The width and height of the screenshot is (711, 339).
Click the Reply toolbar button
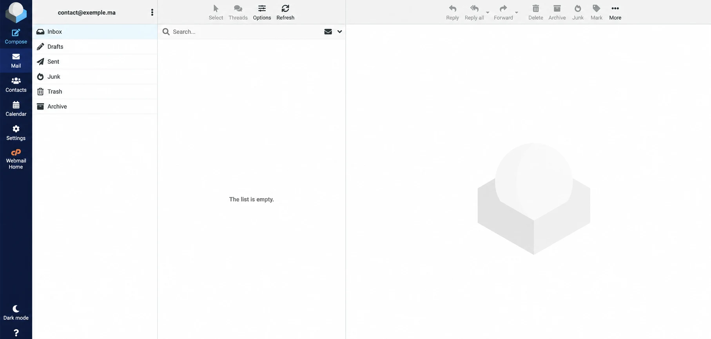(x=452, y=13)
